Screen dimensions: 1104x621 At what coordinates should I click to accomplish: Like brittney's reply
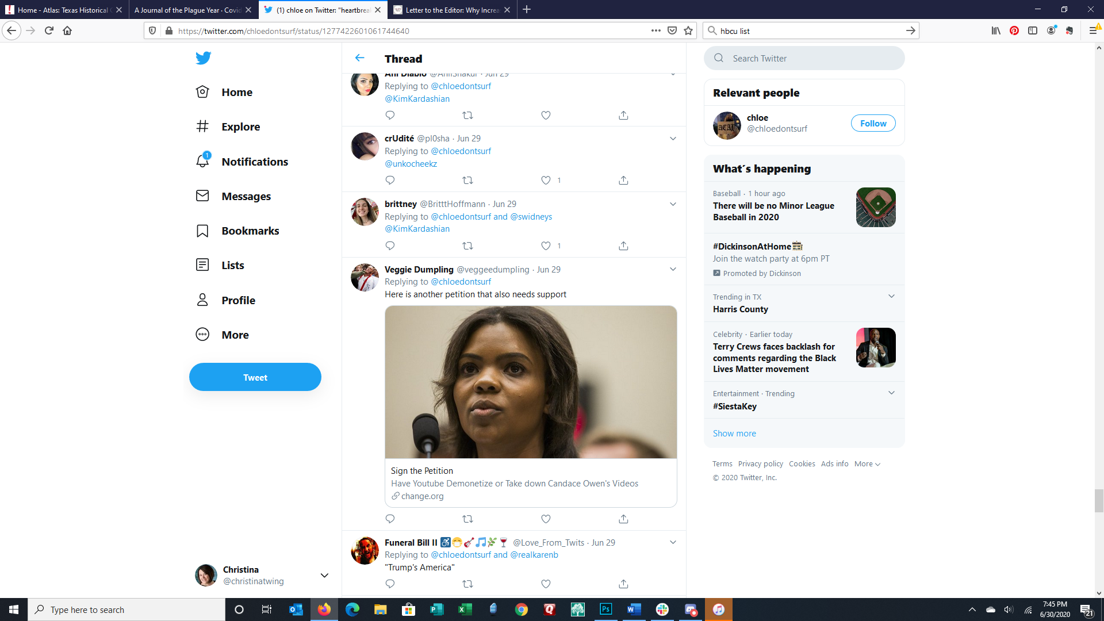pyautogui.click(x=546, y=246)
